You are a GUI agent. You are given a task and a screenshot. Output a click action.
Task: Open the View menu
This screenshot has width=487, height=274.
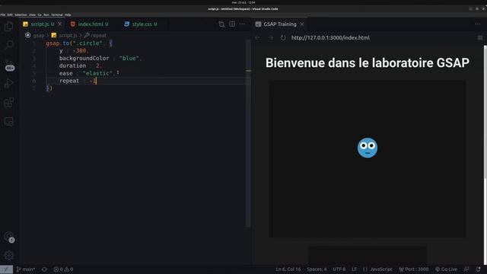[32, 14]
